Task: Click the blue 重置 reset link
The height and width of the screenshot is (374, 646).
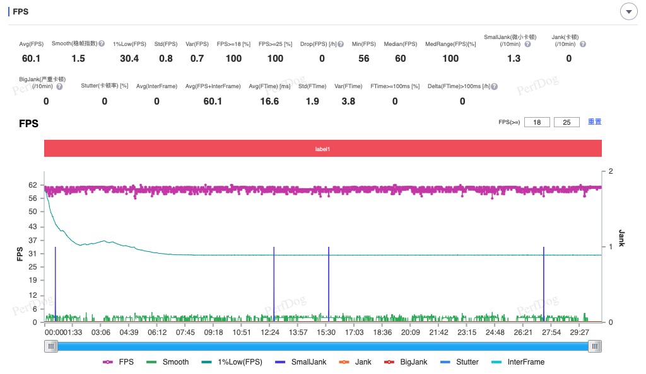Action: coord(594,122)
